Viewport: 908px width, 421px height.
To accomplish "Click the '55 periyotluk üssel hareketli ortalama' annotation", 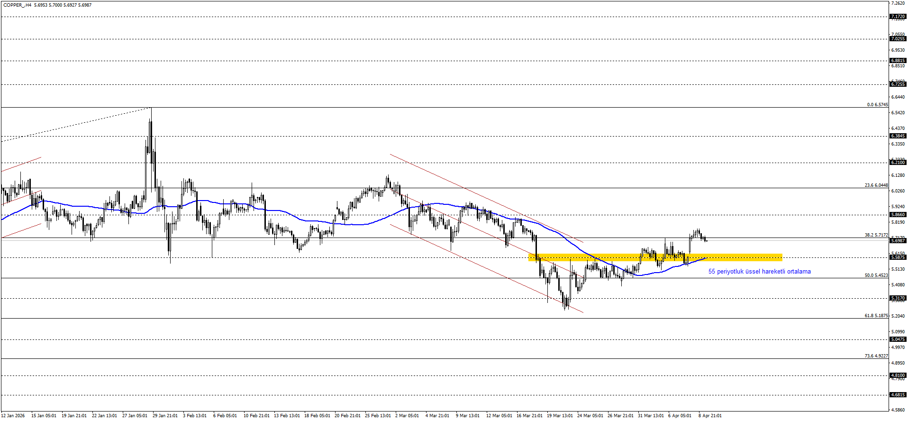I will click(x=759, y=272).
